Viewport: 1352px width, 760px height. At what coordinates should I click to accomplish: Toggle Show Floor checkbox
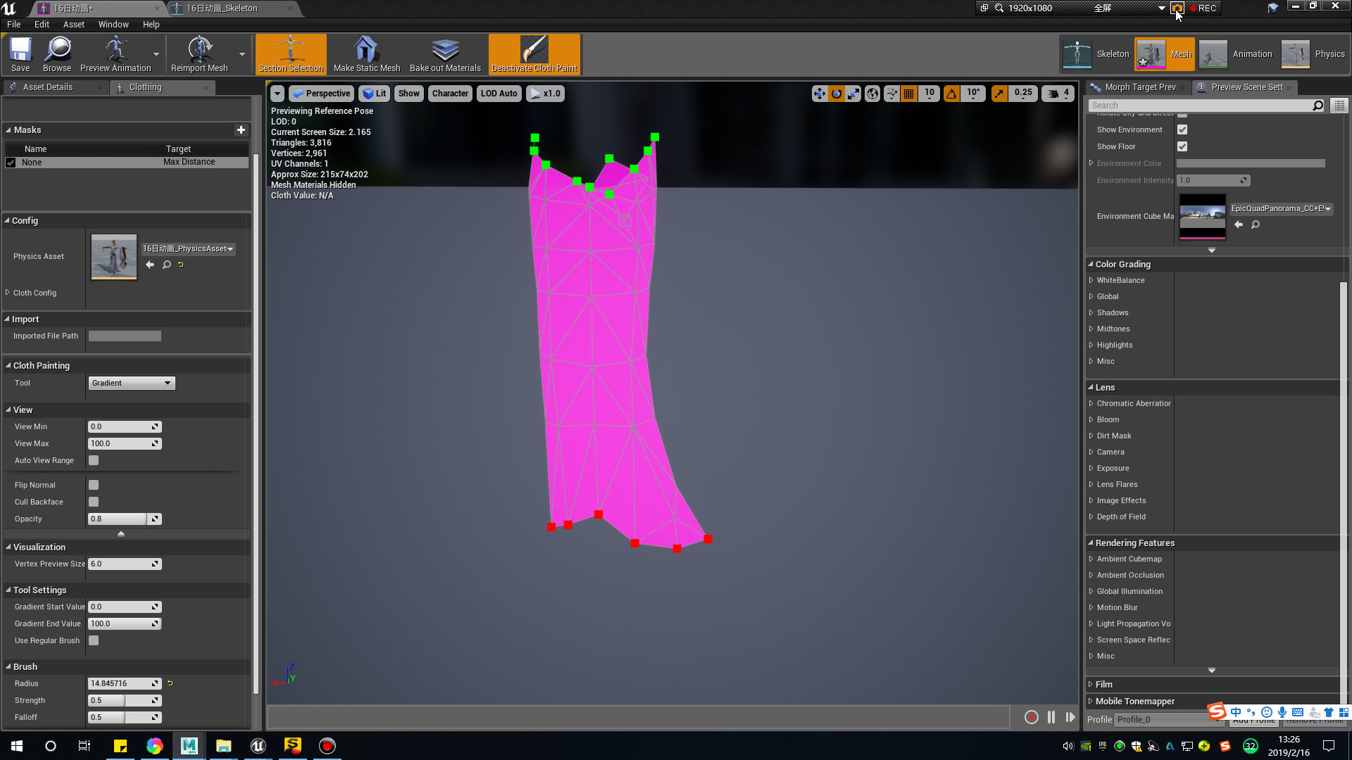click(1182, 146)
